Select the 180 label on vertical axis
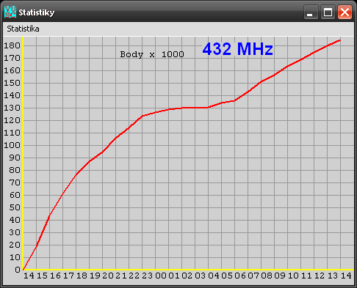 click(12, 45)
